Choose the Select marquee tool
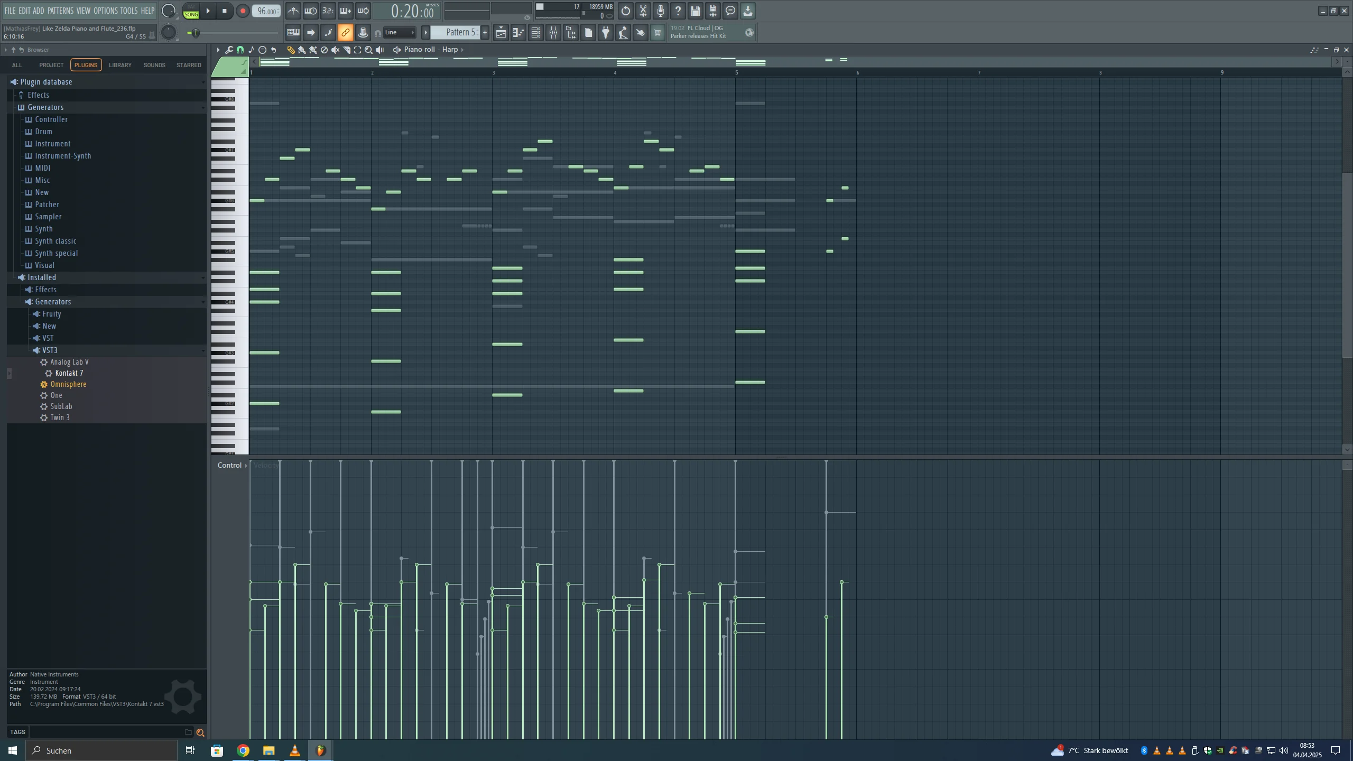1353x761 pixels. click(358, 50)
